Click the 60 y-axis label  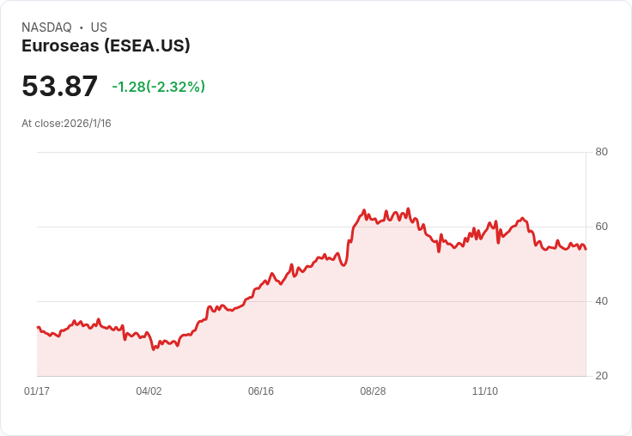(601, 227)
